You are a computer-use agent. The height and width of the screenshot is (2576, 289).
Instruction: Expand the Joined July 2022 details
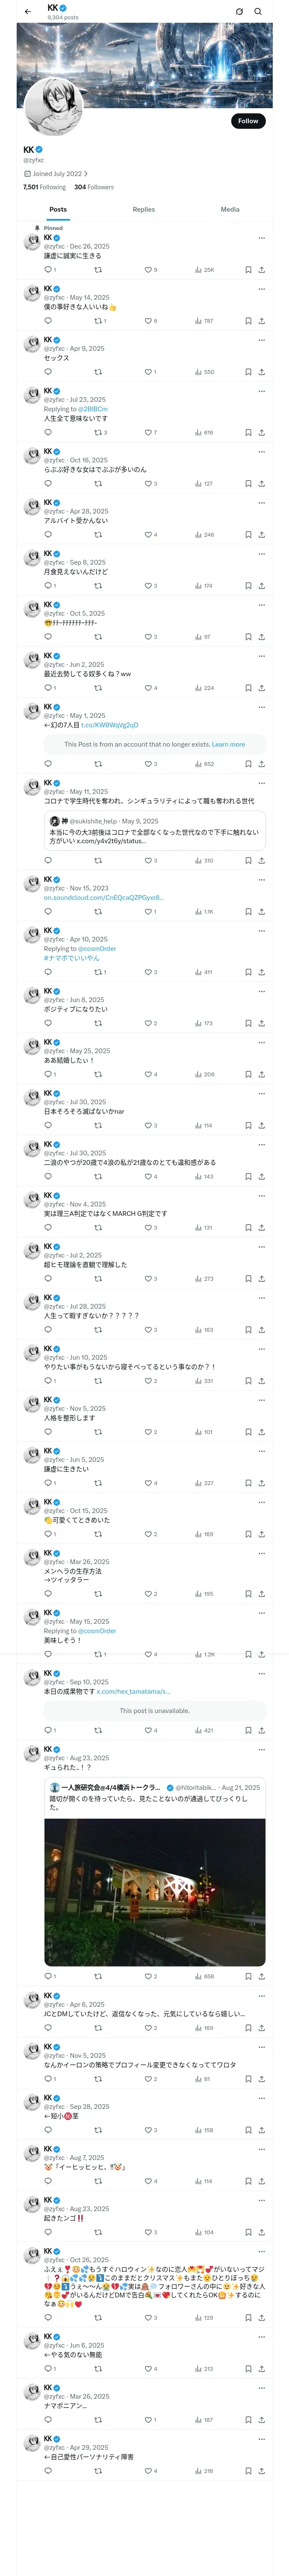[x=53, y=174]
